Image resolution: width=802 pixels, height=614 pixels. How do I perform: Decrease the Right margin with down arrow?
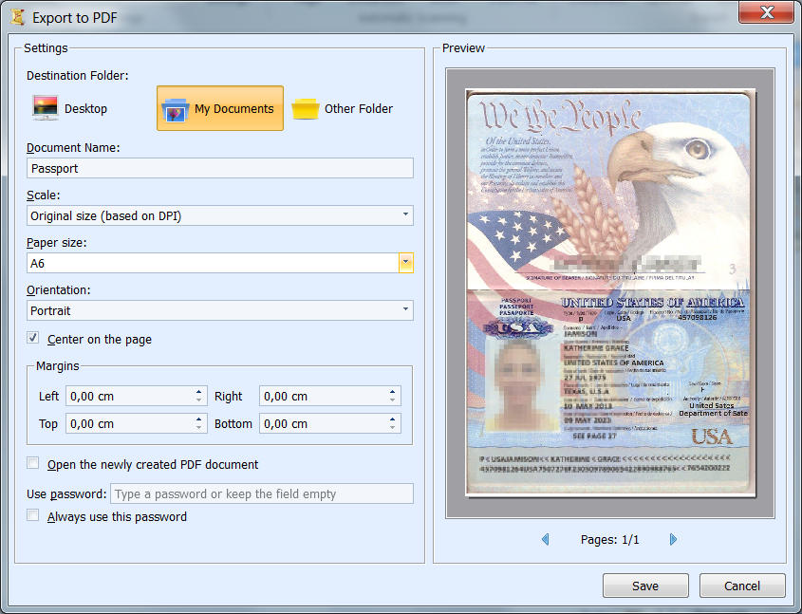[392, 400]
